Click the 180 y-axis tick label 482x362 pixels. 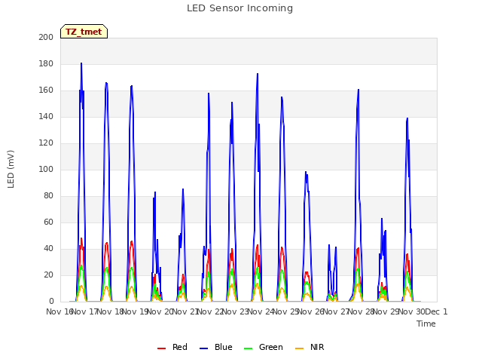(x=46, y=63)
